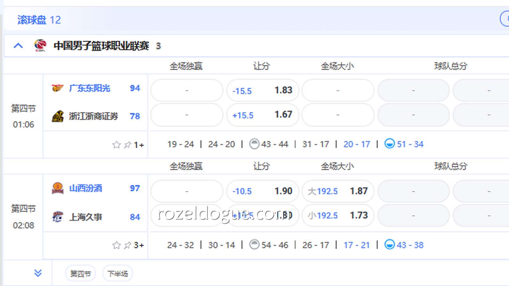This screenshot has height=286, width=509.
Task: Click the 全场独赢 cell for 广东东阳光
Action: (187, 90)
